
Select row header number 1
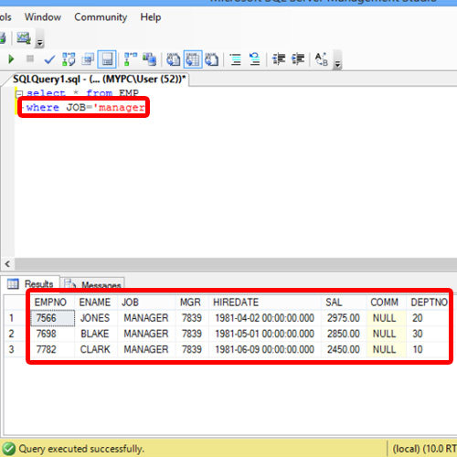pyautogui.click(x=12, y=318)
